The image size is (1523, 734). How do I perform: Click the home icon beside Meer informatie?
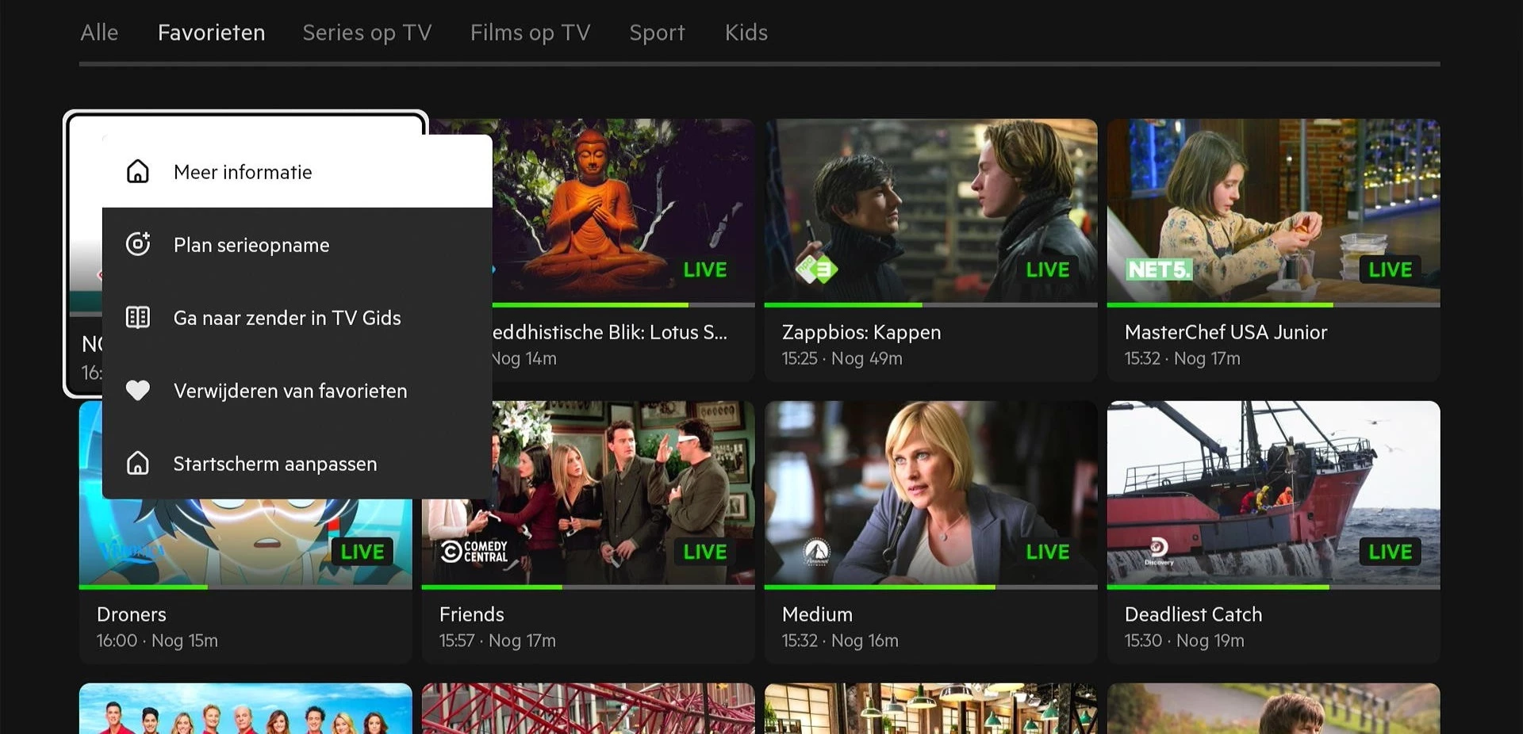tap(138, 171)
